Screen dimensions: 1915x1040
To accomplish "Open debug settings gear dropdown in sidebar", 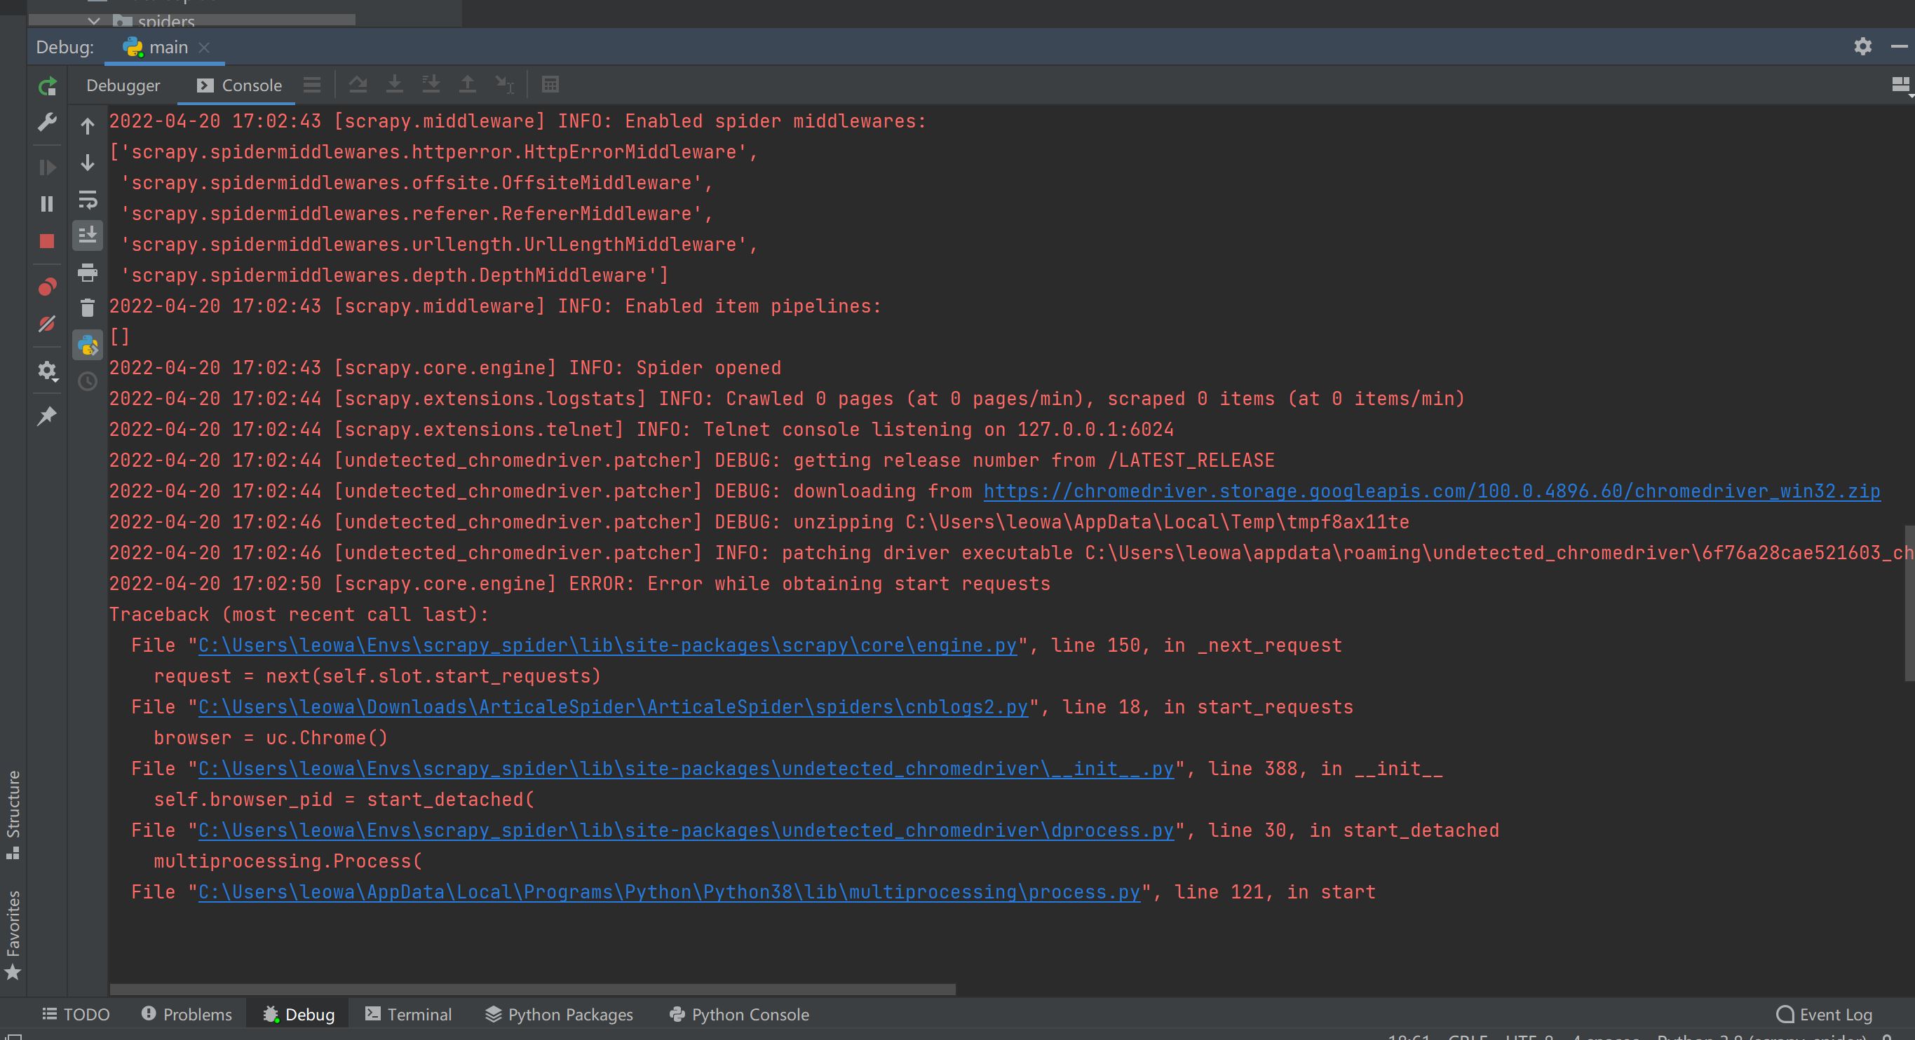I will (48, 370).
